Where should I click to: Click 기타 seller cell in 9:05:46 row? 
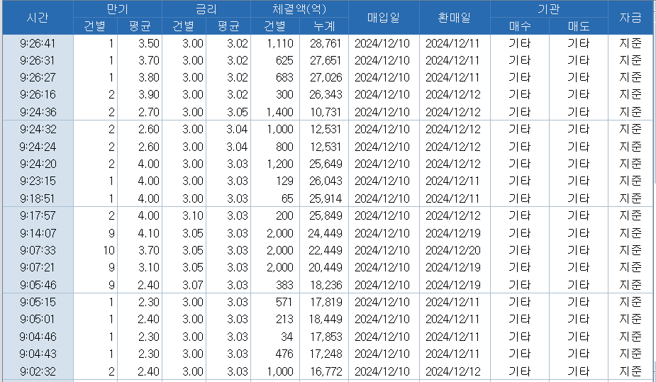(x=579, y=285)
